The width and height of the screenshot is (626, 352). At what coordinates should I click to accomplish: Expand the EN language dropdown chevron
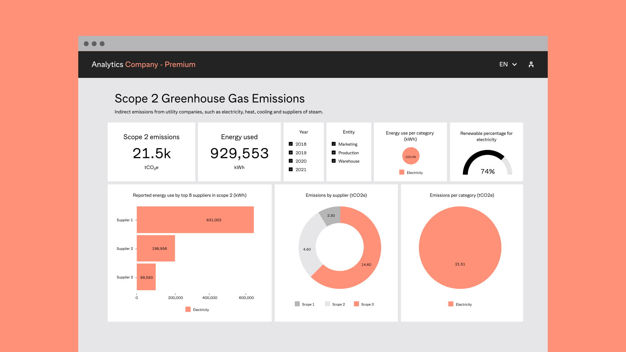pos(514,65)
